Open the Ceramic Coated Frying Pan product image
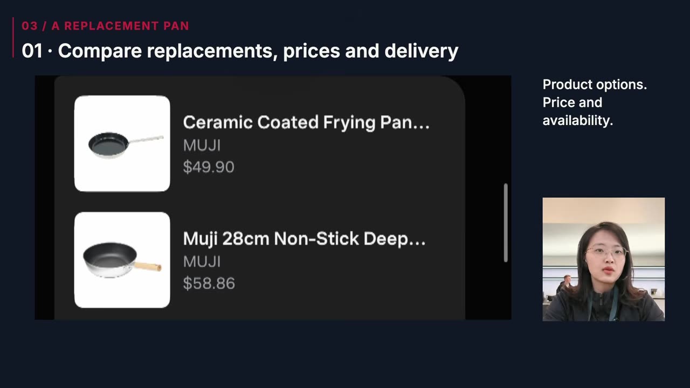Image resolution: width=690 pixels, height=388 pixels. point(122,143)
